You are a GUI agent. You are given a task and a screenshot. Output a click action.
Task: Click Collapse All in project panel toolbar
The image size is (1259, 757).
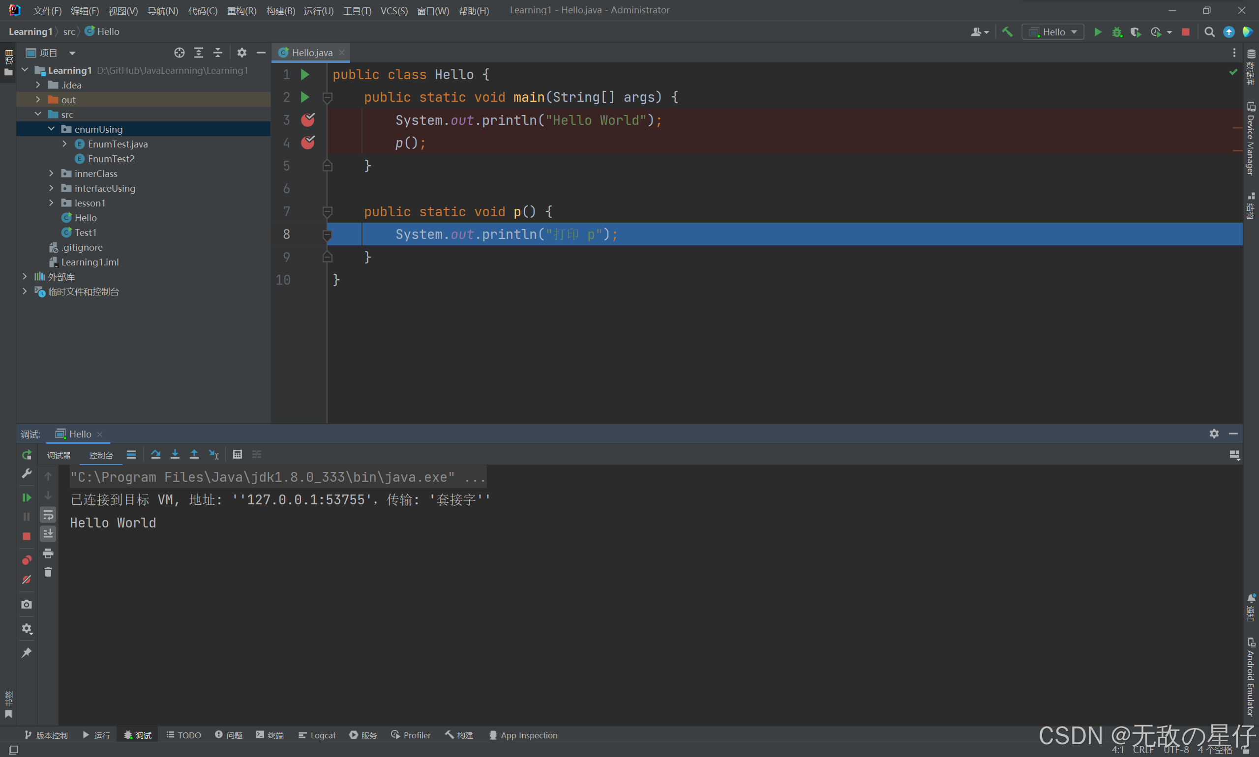[218, 53]
